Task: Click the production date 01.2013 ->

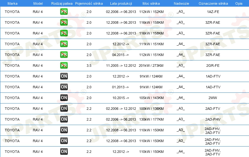Action: pyautogui.click(x=120, y=87)
